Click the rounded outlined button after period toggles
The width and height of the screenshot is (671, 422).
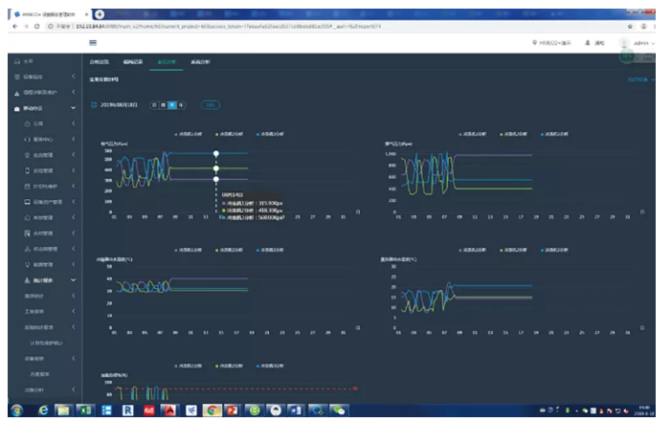click(x=211, y=105)
